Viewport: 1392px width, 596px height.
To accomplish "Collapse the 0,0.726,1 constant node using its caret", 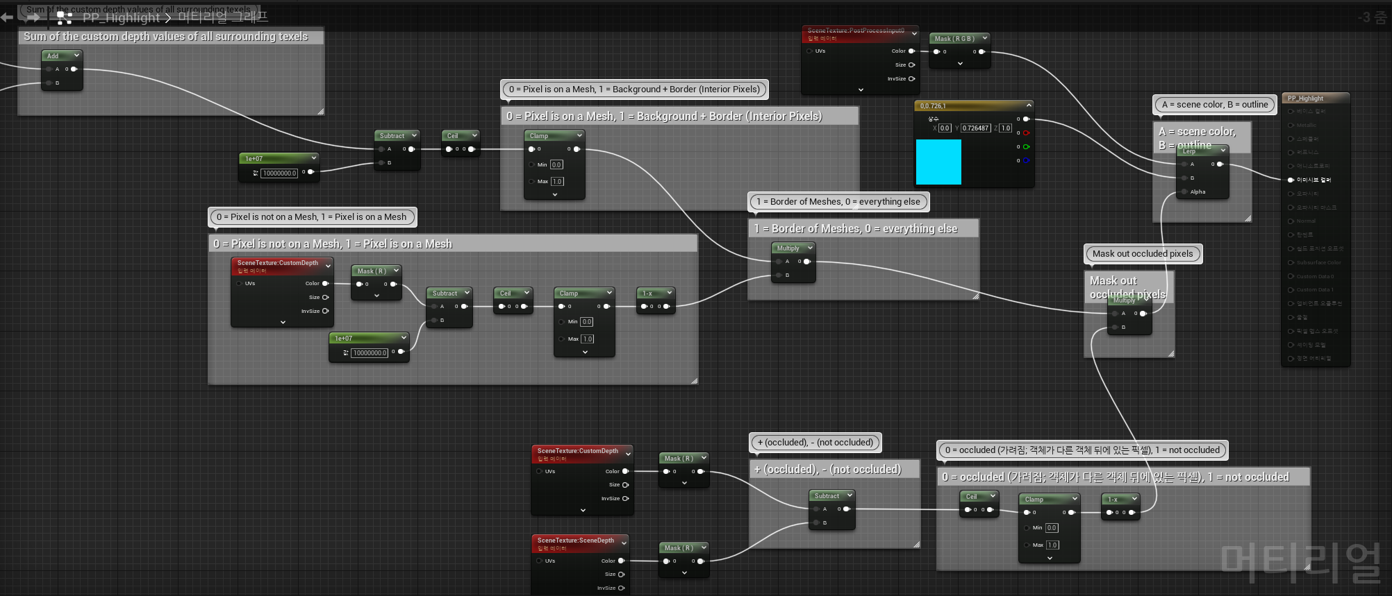I will pyautogui.click(x=1029, y=105).
